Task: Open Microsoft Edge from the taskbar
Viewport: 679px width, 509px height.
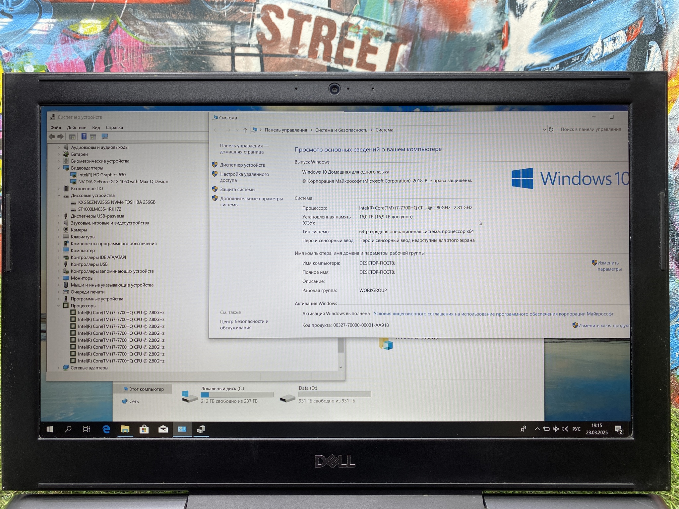Action: coord(106,429)
